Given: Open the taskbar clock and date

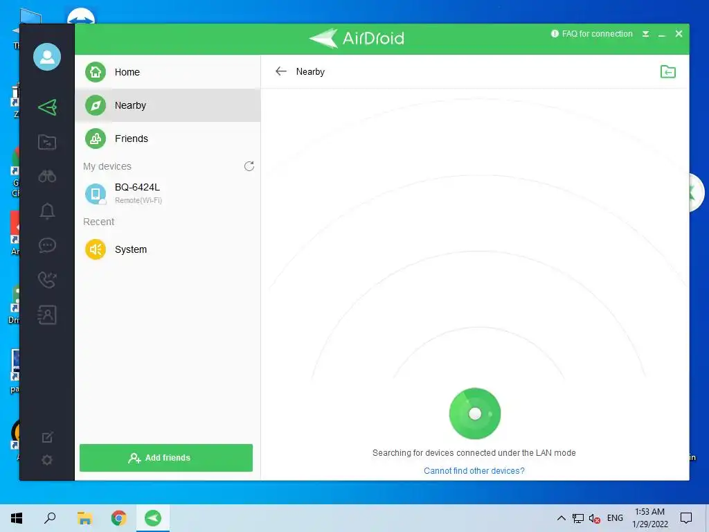Looking at the screenshot, I should point(649,518).
